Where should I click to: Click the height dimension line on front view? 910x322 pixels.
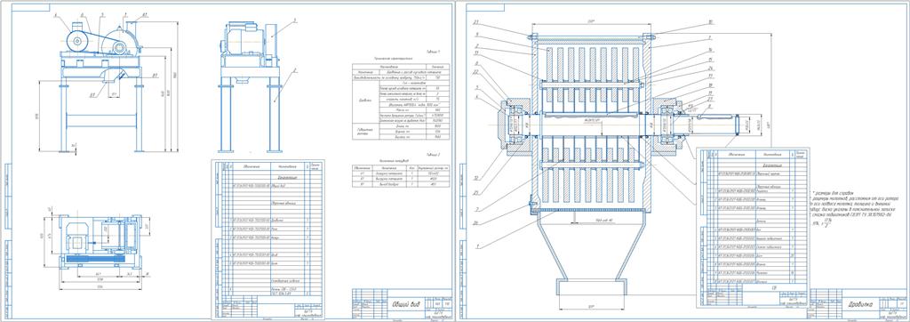point(176,87)
